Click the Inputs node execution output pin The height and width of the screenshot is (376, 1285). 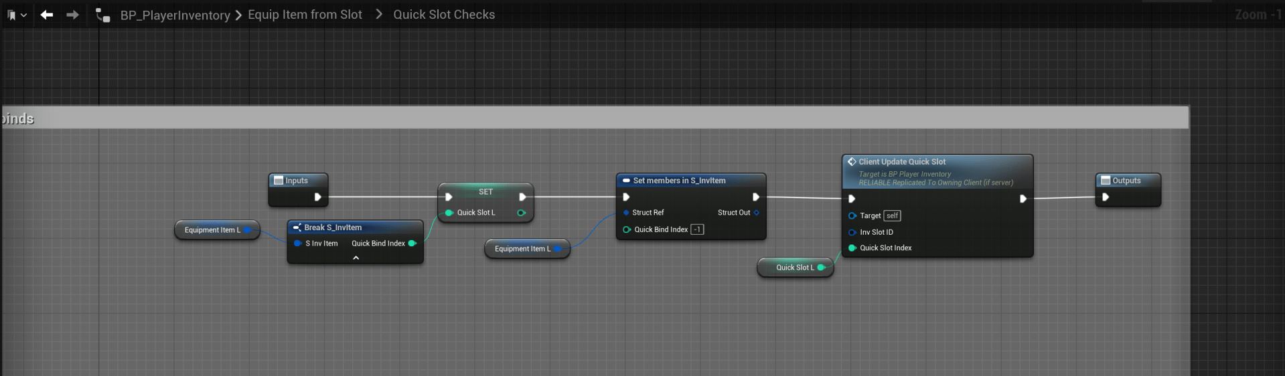[x=318, y=197]
